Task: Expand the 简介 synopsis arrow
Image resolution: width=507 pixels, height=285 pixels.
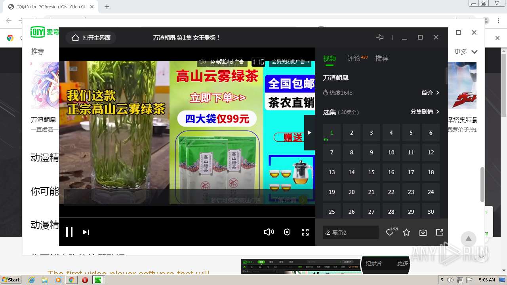Action: (431, 93)
